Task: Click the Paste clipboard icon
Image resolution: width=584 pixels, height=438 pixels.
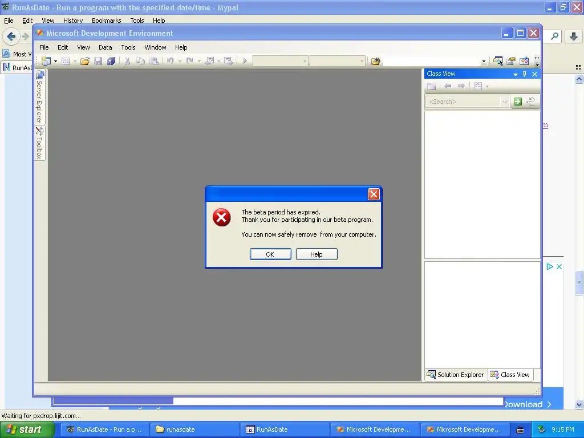Action: coord(154,61)
